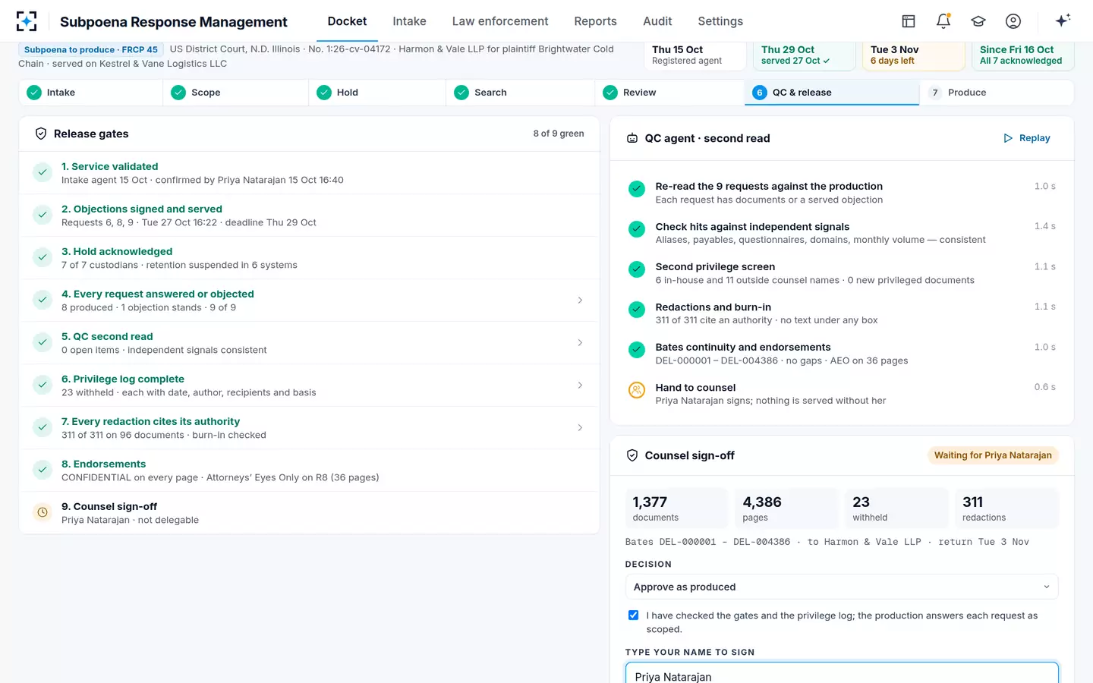This screenshot has height=683, width=1093.
Task: Click the orange person icon beside Hand to counsel
Action: 637,390
